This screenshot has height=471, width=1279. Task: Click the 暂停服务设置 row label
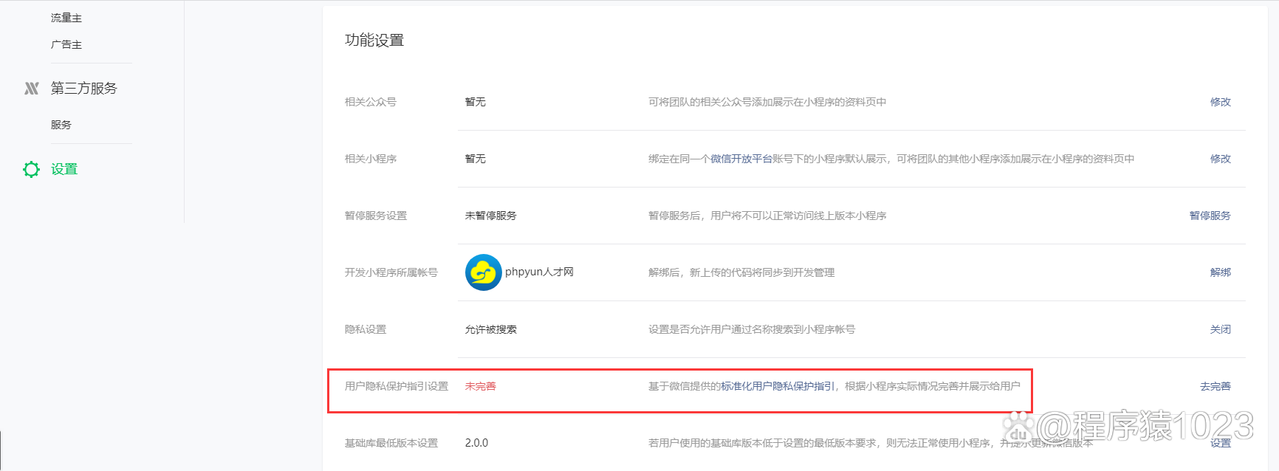coord(376,216)
